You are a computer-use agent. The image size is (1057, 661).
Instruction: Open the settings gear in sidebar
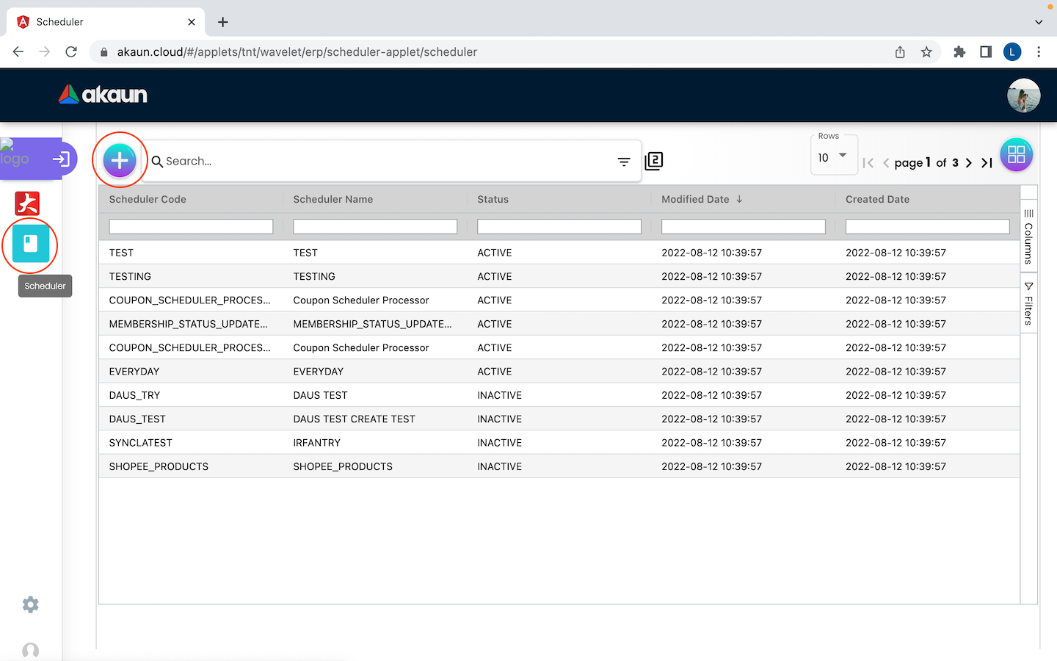pos(30,604)
